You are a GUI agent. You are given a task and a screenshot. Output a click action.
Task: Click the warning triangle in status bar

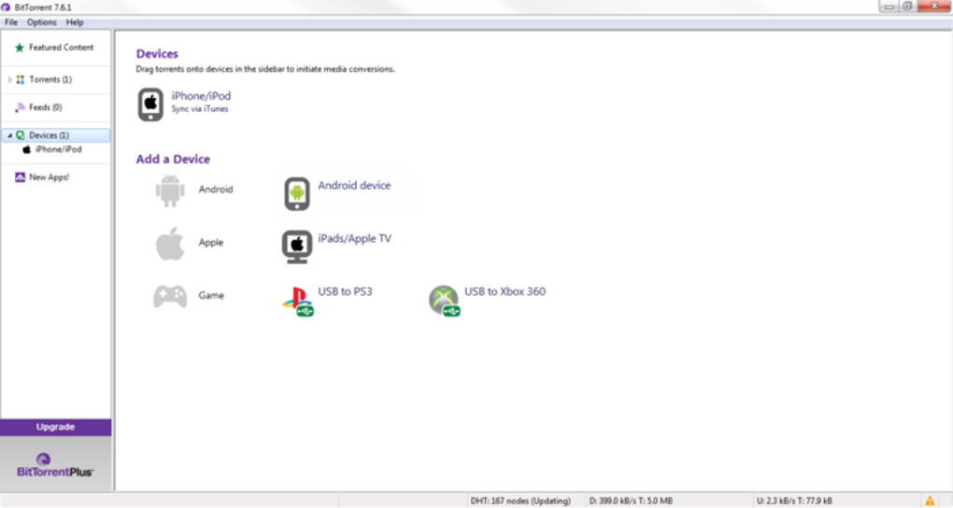930,501
